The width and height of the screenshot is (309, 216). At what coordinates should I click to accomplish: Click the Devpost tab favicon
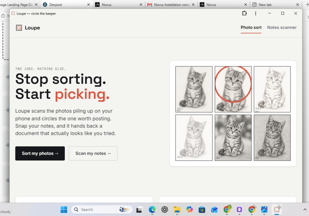click(x=45, y=5)
